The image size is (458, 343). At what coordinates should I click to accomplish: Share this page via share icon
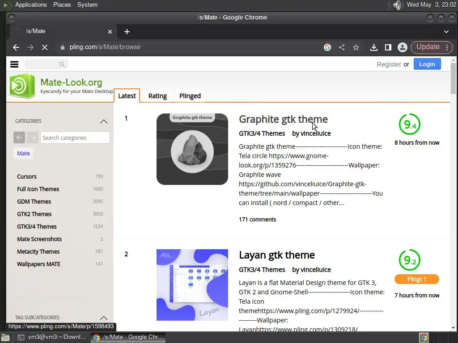[342, 47]
